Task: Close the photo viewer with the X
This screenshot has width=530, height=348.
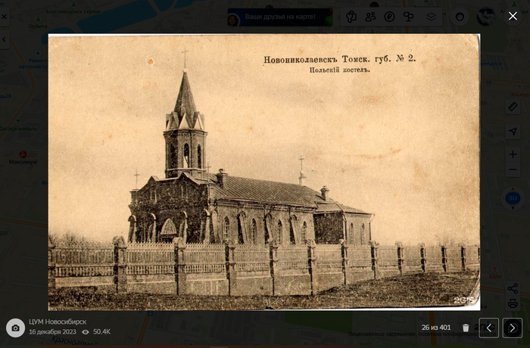Action: pos(513,16)
